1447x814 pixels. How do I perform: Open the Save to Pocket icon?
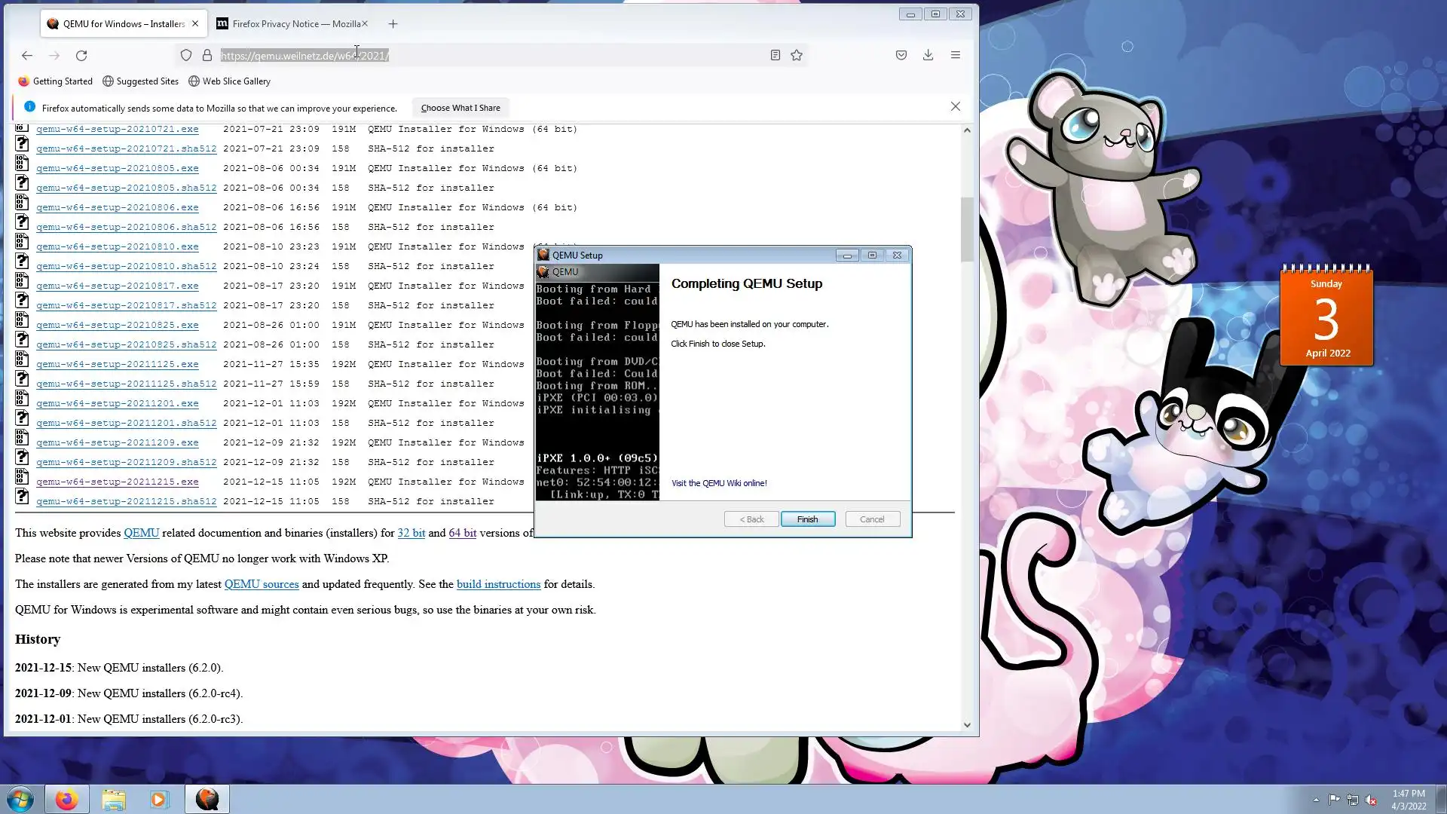coord(901,55)
